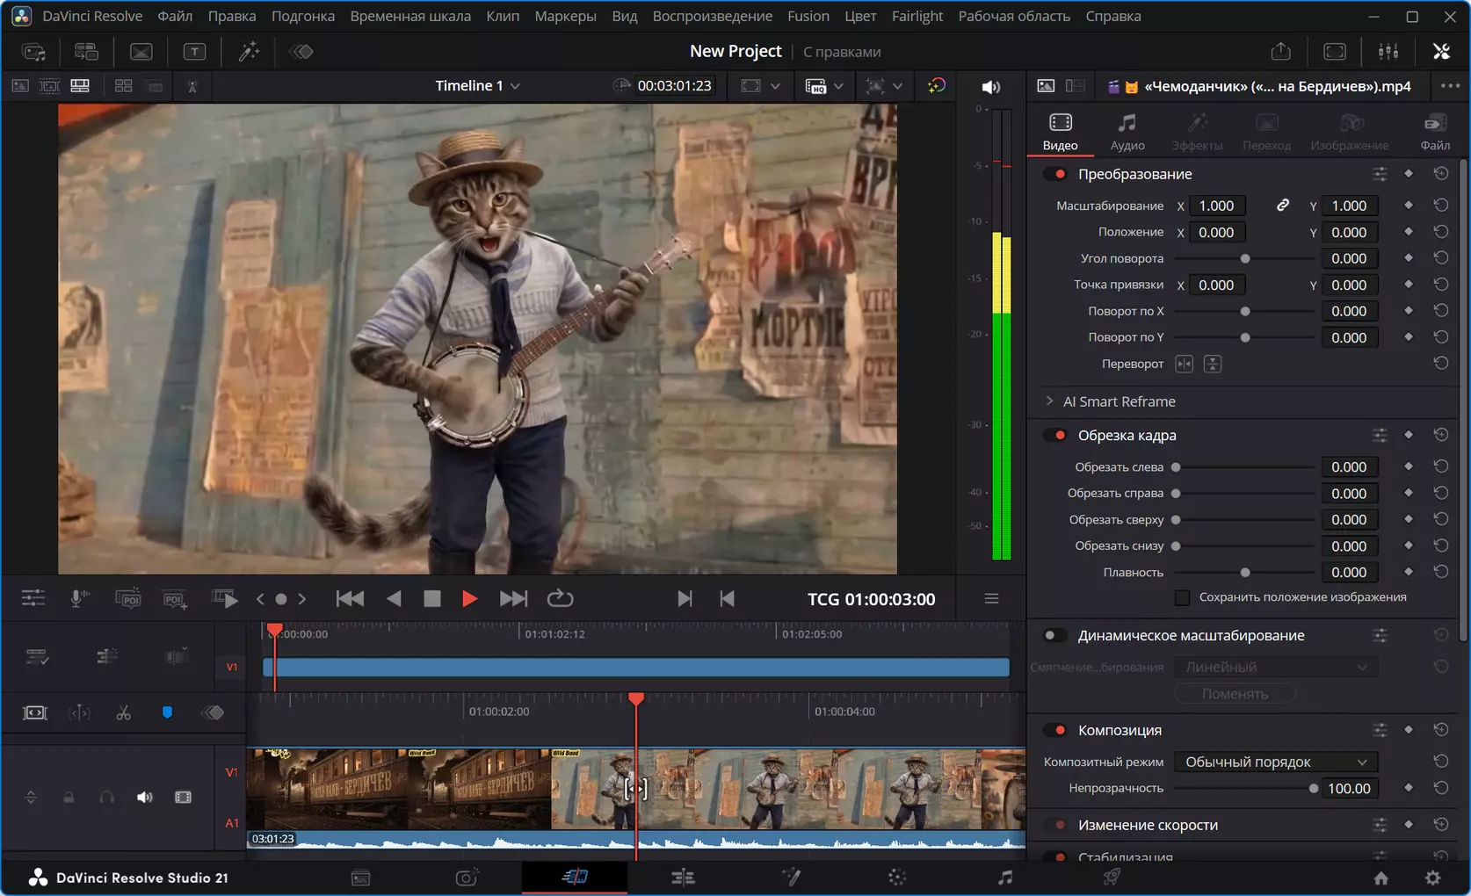Click the Play button in transport controls

click(x=469, y=599)
